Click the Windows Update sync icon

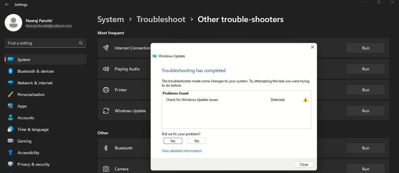(x=106, y=111)
